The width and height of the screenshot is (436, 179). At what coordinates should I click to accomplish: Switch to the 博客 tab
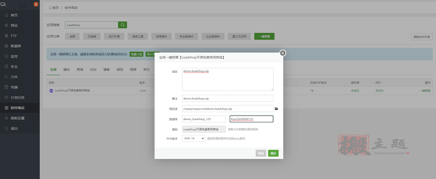point(107,69)
